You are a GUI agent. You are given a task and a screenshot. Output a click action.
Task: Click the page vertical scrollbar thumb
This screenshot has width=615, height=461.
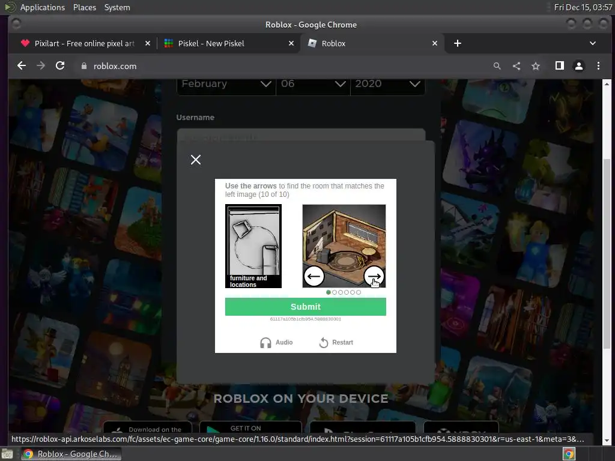[x=607, y=254]
